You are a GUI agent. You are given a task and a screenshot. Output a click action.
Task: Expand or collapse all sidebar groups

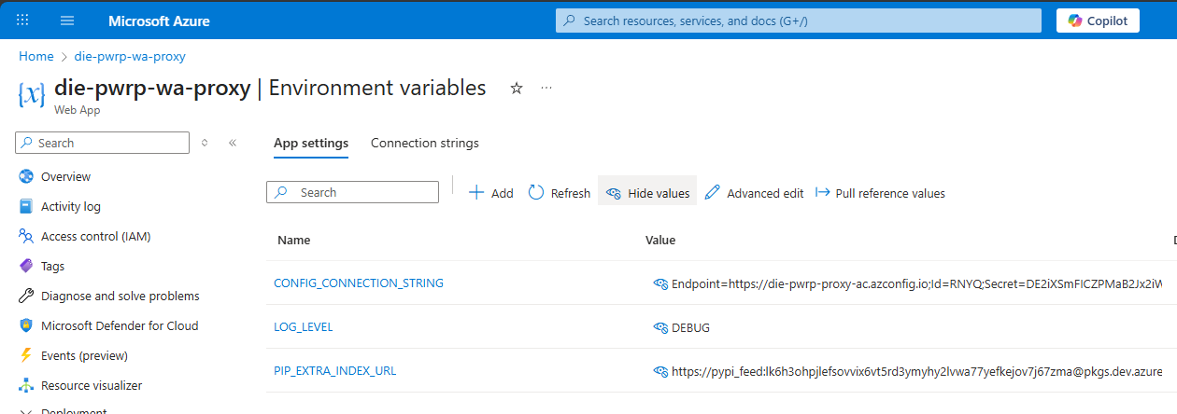click(x=205, y=143)
